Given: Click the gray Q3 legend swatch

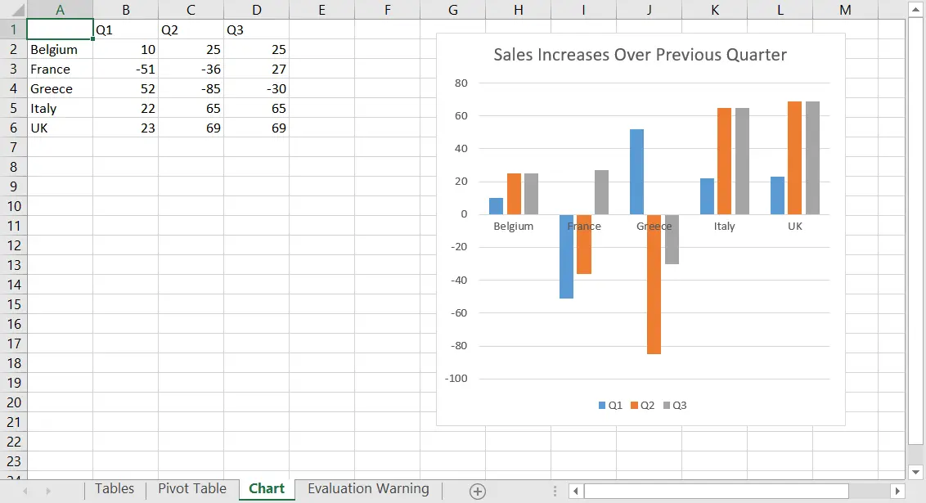Looking at the screenshot, I should click(x=667, y=406).
